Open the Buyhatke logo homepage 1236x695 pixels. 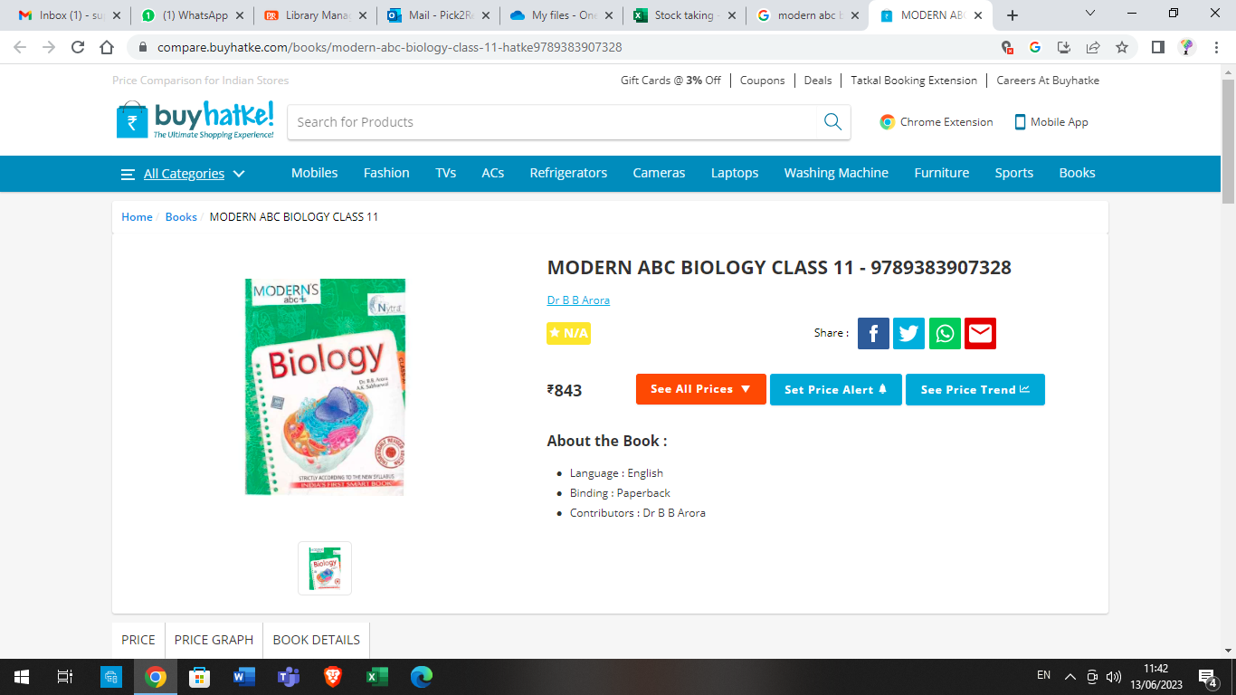point(195,120)
